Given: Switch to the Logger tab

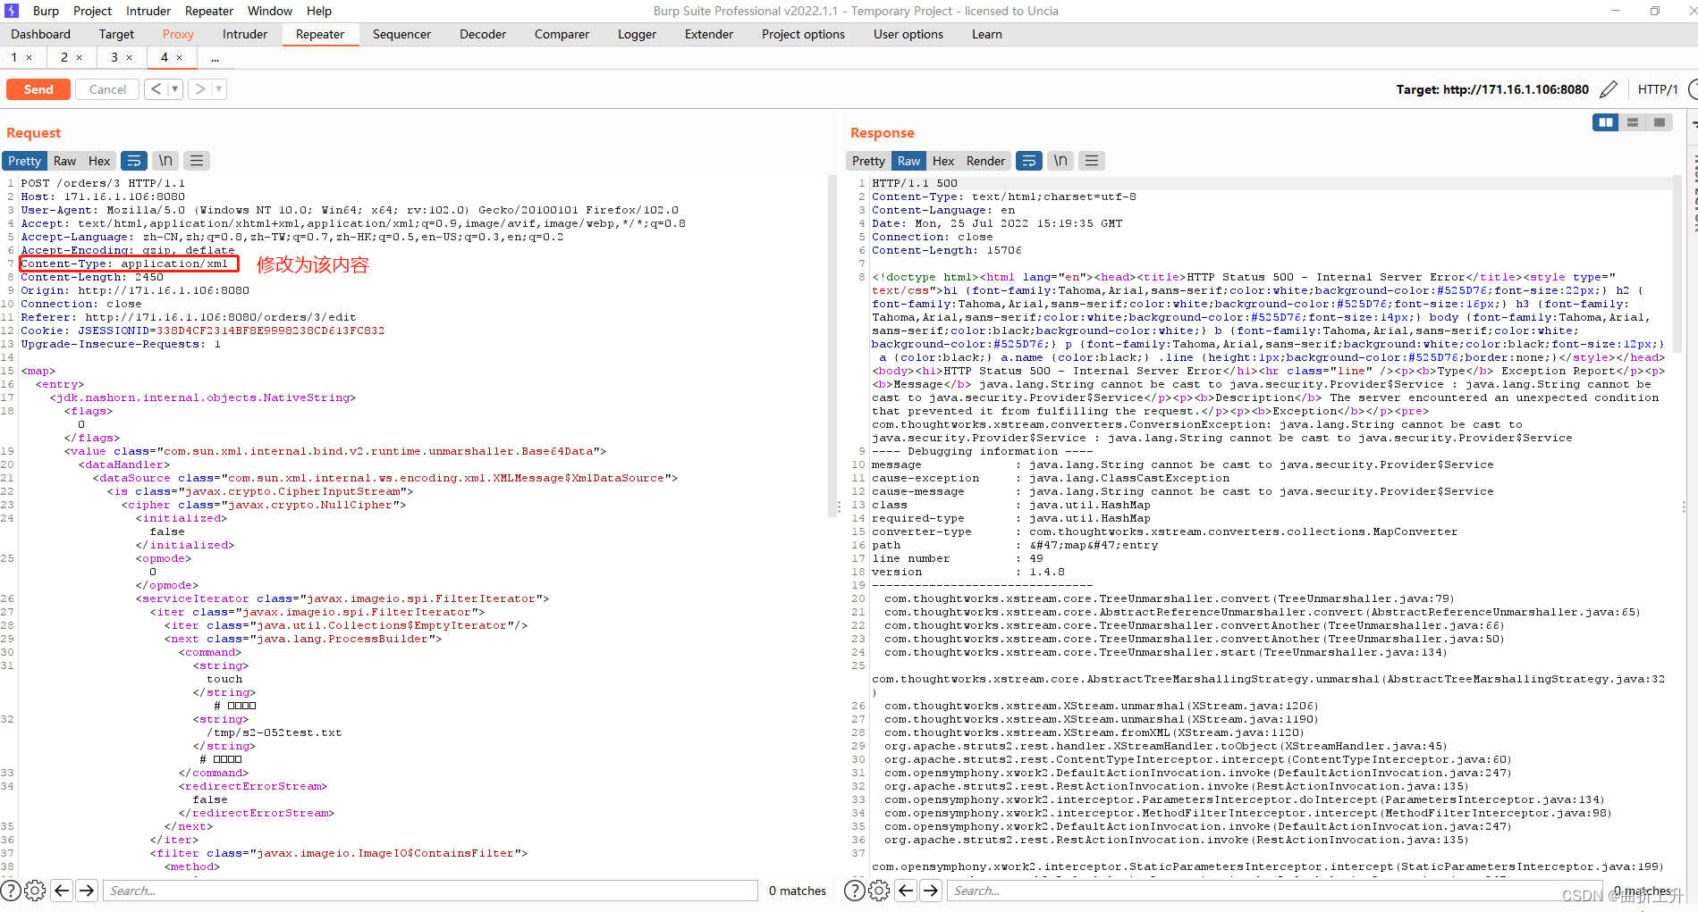Looking at the screenshot, I should point(637,34).
